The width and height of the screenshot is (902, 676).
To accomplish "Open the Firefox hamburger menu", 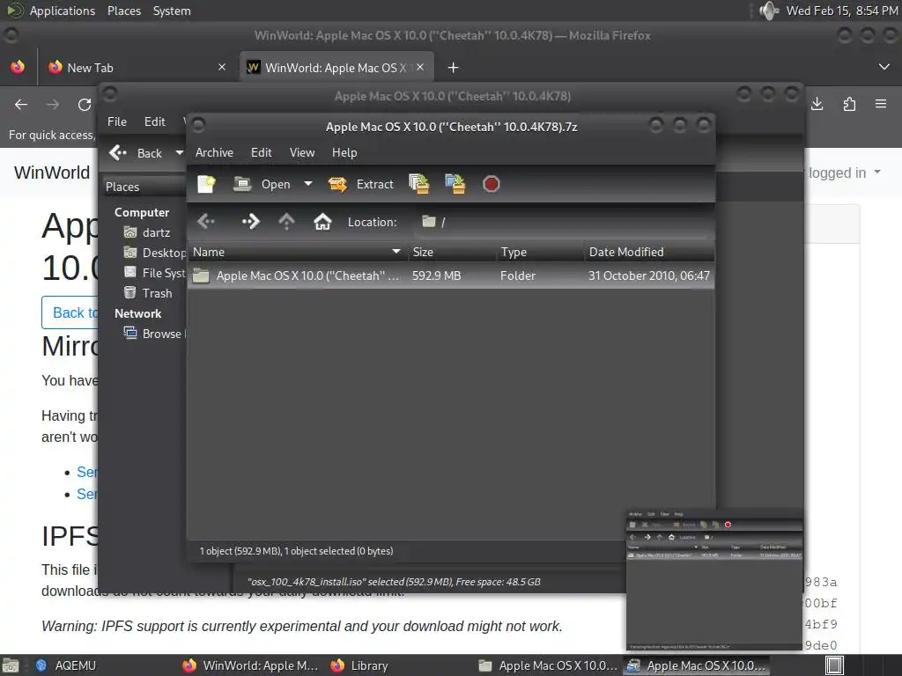I will pos(881,104).
